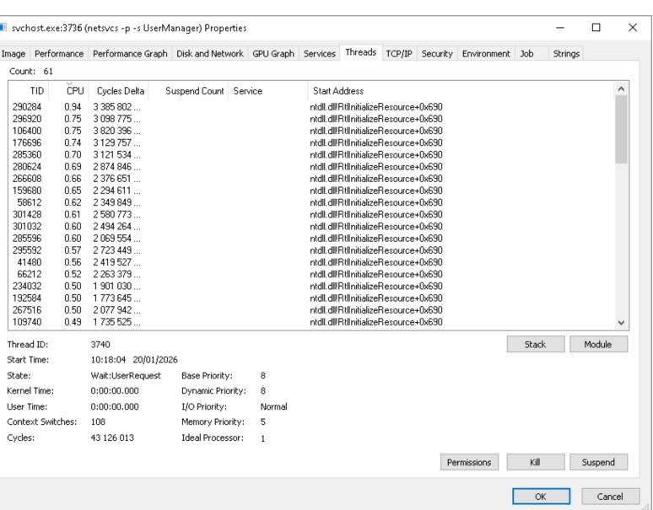The width and height of the screenshot is (653, 510).
Task: Confirm with the OK button
Action: pyautogui.click(x=541, y=497)
